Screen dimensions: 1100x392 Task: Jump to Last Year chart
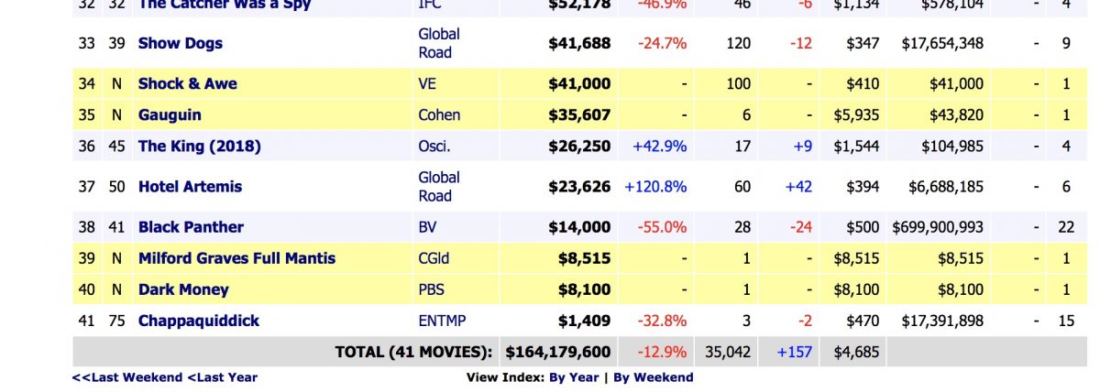223,377
